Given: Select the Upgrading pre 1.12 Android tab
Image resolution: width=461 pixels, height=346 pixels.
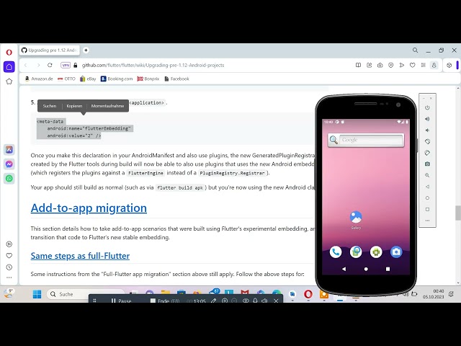Looking at the screenshot, I should click(x=50, y=50).
